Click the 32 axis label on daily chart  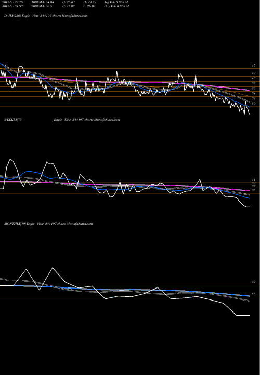point(253,98)
